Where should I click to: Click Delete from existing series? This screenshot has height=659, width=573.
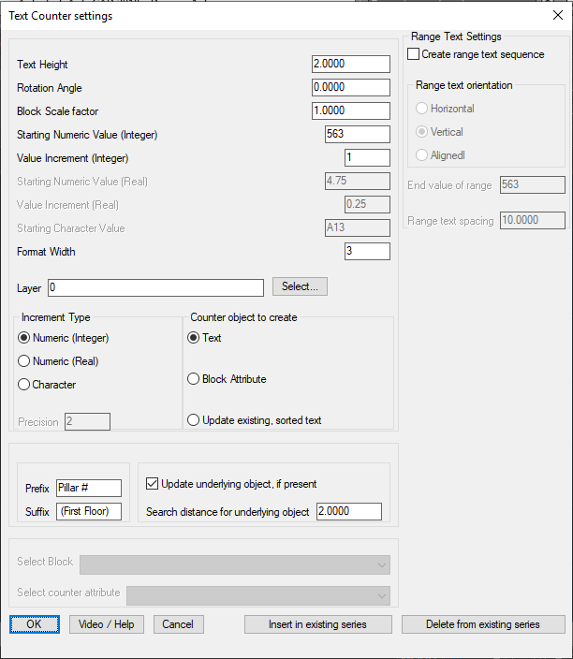point(482,624)
